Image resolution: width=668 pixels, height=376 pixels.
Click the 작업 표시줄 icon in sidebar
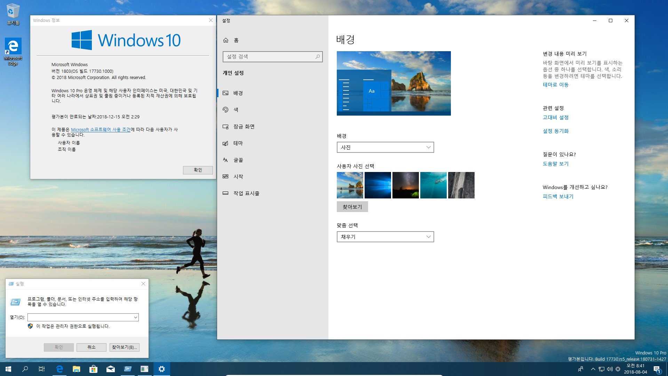[225, 193]
